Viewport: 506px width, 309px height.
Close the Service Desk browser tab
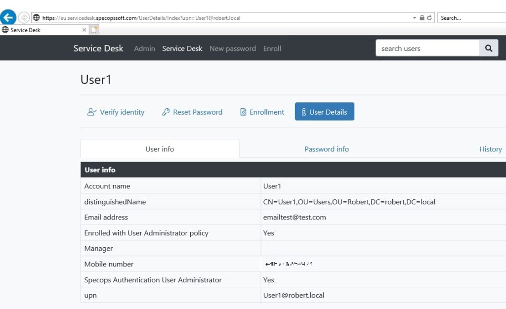point(84,30)
